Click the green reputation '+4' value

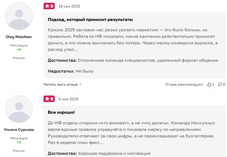19,50
